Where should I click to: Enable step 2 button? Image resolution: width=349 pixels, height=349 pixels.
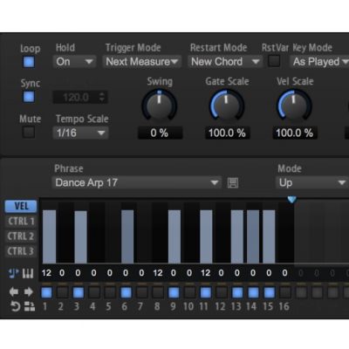coord(62,292)
